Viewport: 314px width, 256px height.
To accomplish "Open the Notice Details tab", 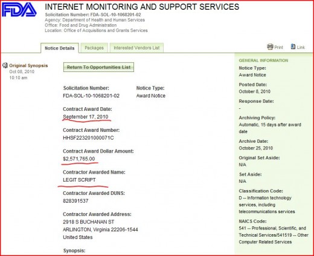I will tap(60, 48).
